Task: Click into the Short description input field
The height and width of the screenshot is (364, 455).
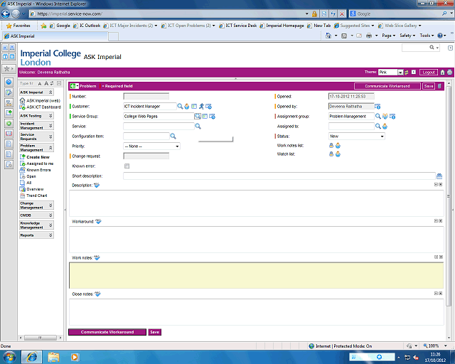Action: tap(279, 176)
